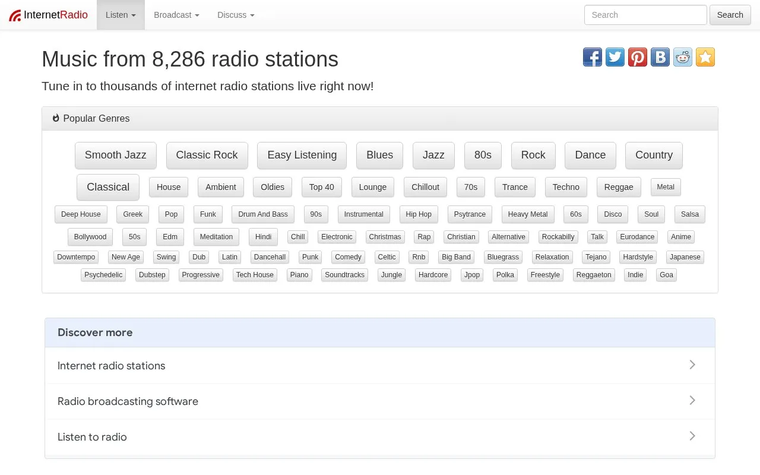Select the Soundtracks genre
This screenshot has height=475, width=760.
tap(344, 275)
